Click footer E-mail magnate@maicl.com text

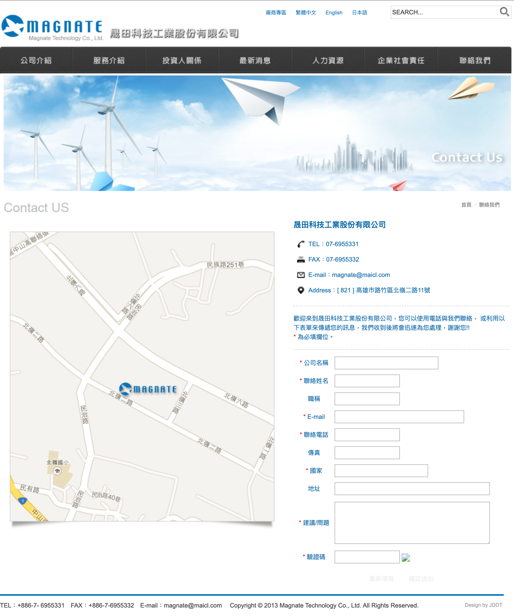click(181, 605)
